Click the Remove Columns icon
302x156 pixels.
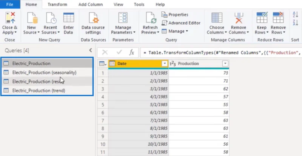[x=239, y=18]
